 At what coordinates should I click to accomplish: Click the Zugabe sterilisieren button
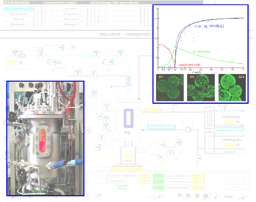click(178, 176)
